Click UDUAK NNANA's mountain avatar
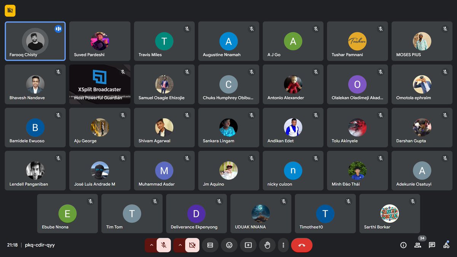This screenshot has height=257, width=457. [261, 214]
